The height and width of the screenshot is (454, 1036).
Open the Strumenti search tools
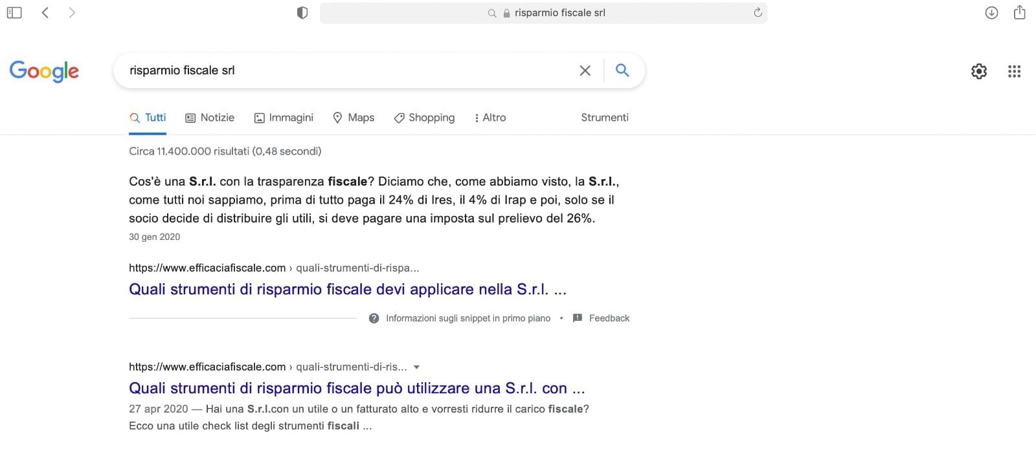coord(605,118)
